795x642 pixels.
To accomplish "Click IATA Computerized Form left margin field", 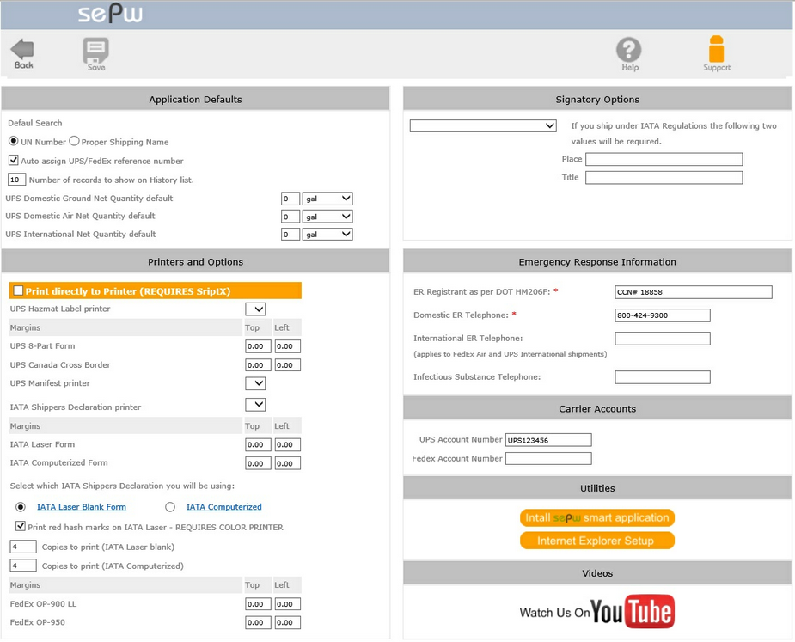I will click(287, 463).
